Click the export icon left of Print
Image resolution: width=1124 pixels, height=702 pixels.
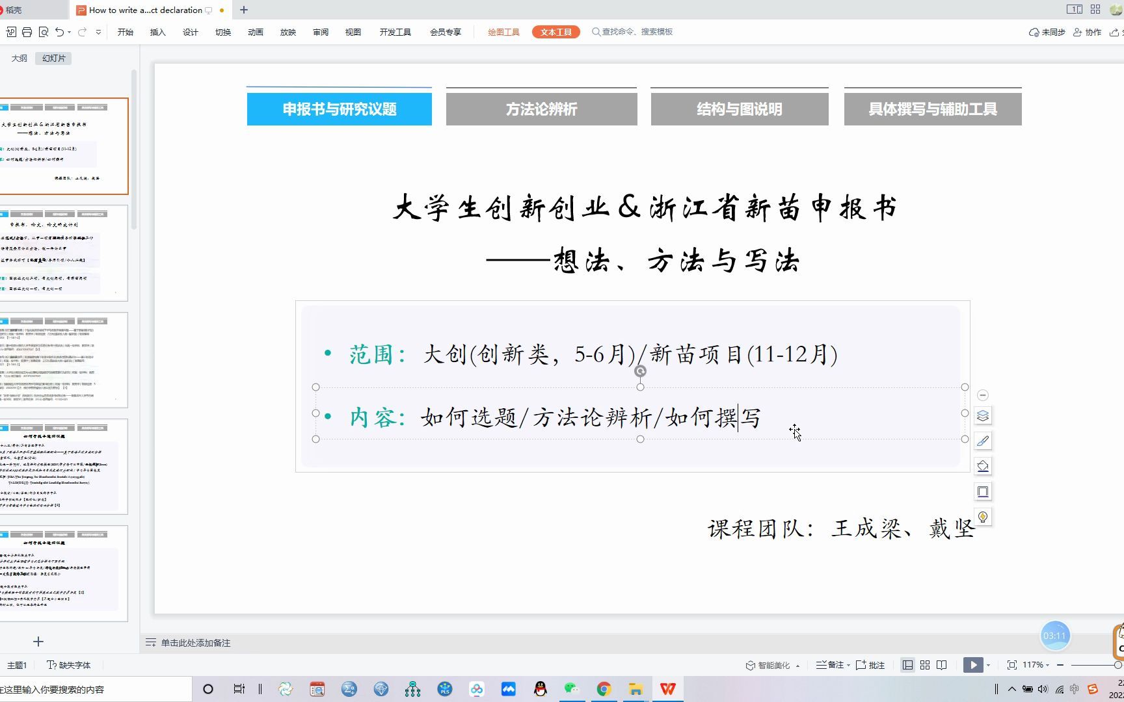pos(11,32)
